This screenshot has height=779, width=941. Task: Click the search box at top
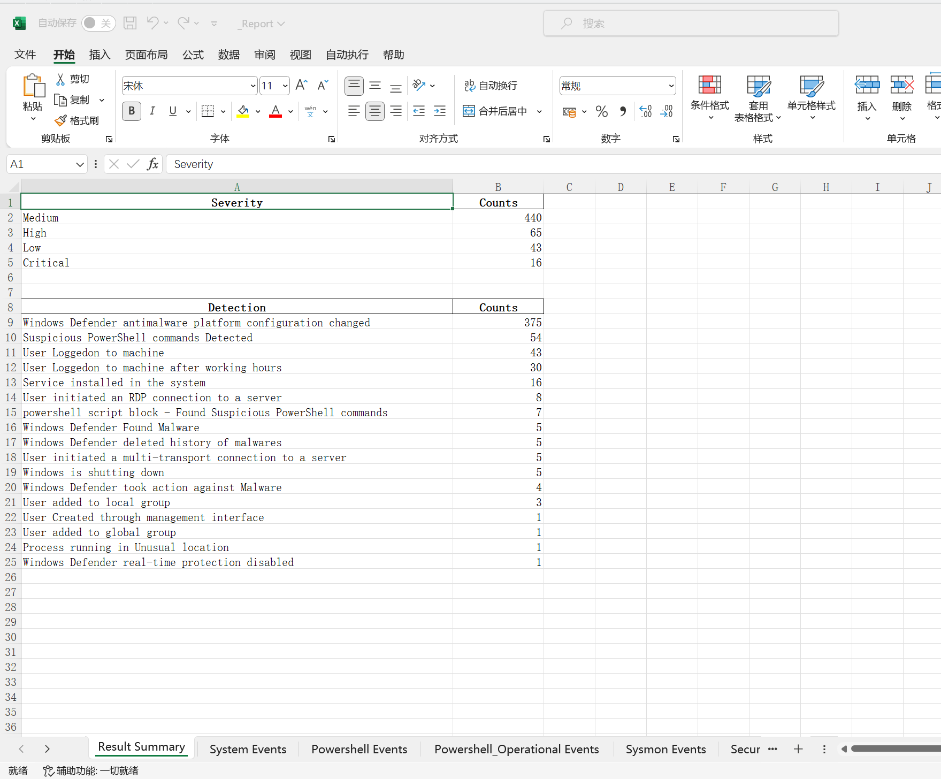tap(691, 24)
